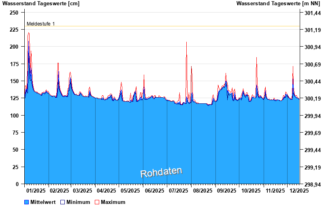Click the 07/2025 month label

tap(179, 191)
